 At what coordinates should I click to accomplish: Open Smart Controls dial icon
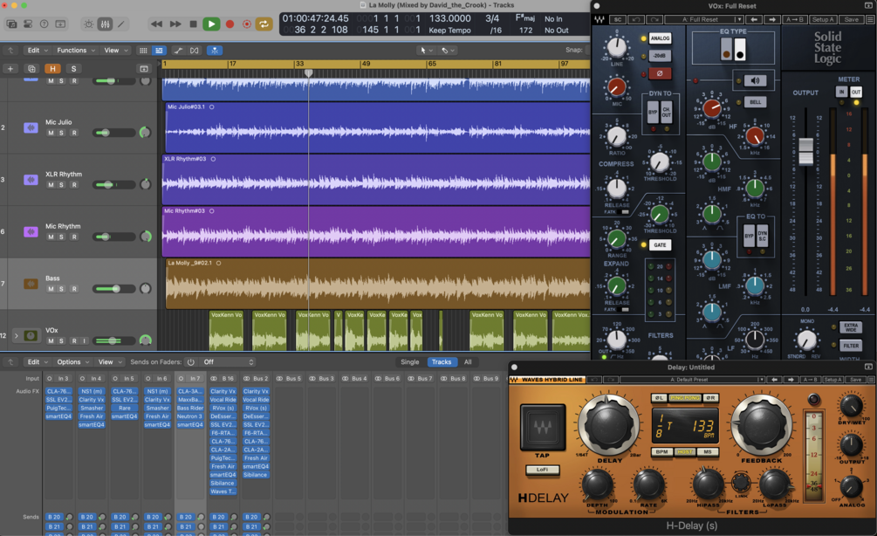point(88,24)
